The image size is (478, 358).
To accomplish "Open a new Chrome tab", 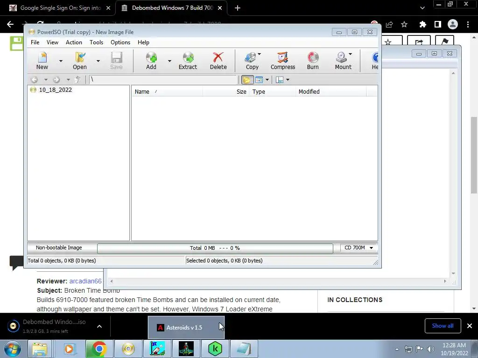I will click(x=238, y=8).
